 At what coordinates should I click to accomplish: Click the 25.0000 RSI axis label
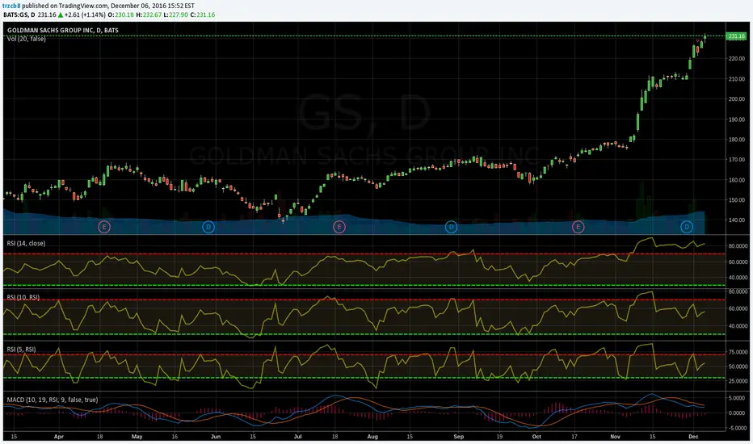coord(738,381)
